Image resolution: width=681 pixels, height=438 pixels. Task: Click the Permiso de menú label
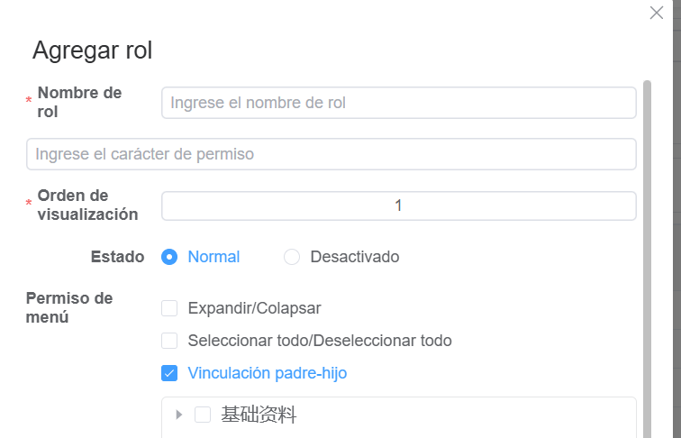point(69,307)
